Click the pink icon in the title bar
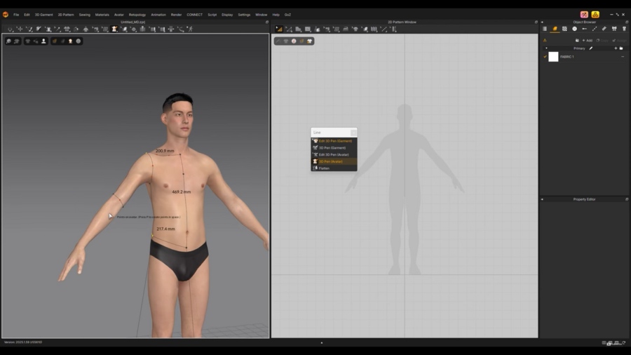 pyautogui.click(x=584, y=14)
